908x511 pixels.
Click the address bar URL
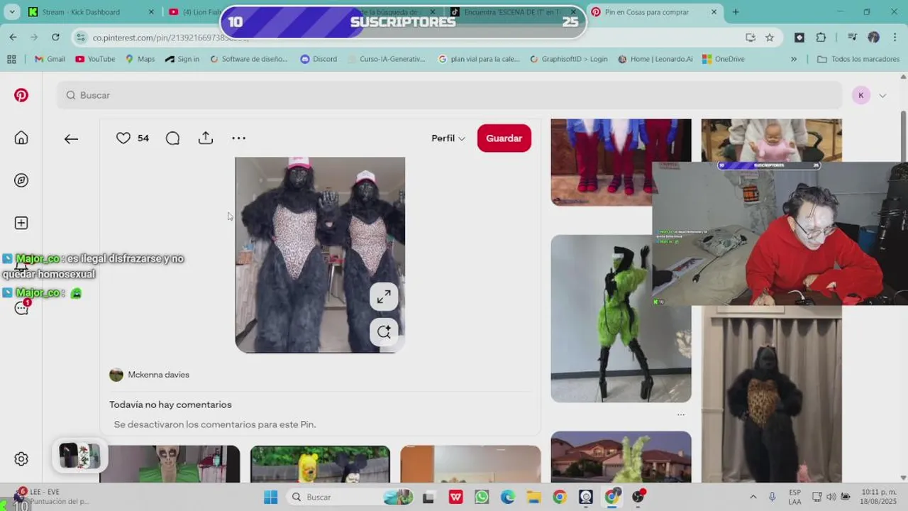click(x=171, y=38)
